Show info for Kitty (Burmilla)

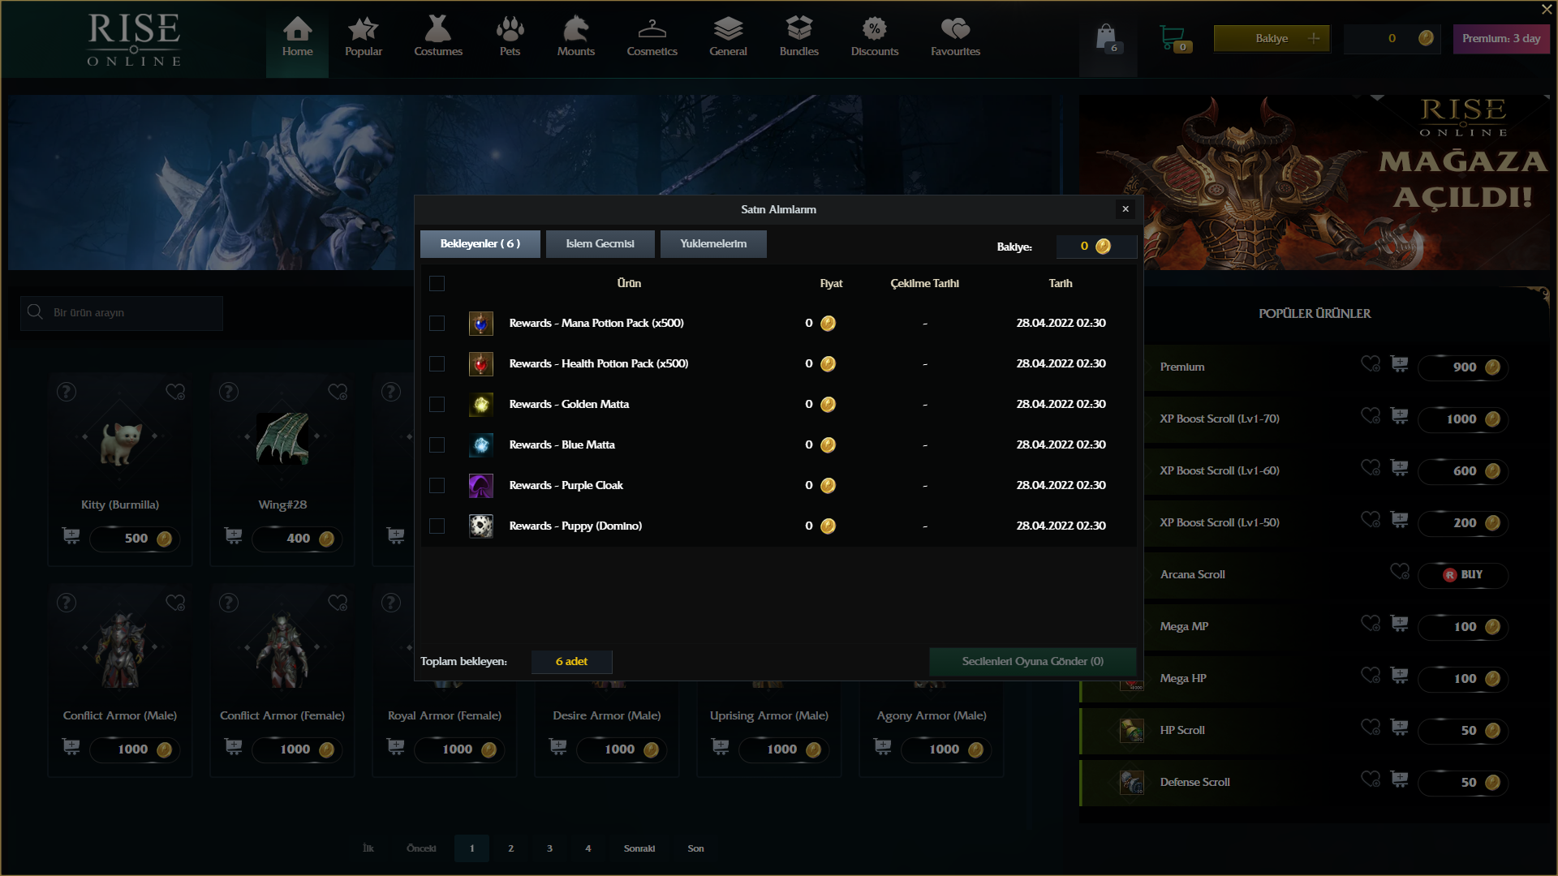[67, 392]
